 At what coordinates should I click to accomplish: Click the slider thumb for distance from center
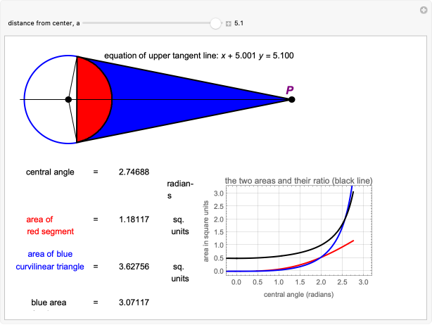[x=215, y=23]
